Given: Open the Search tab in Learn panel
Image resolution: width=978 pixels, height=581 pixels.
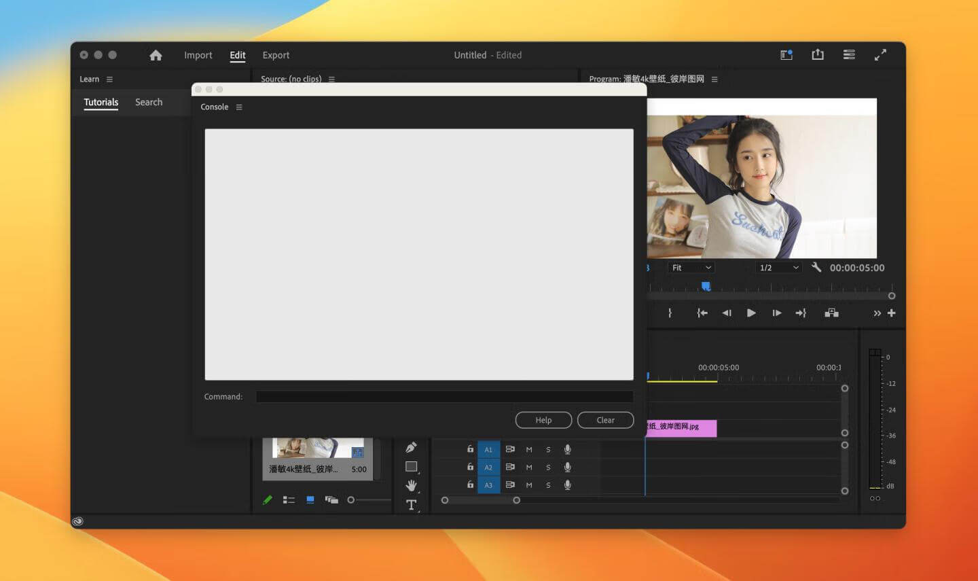Looking at the screenshot, I should [149, 103].
